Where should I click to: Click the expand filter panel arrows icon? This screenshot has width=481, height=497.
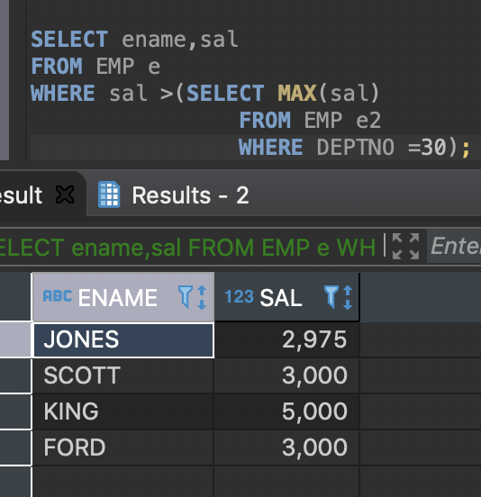[x=405, y=247]
